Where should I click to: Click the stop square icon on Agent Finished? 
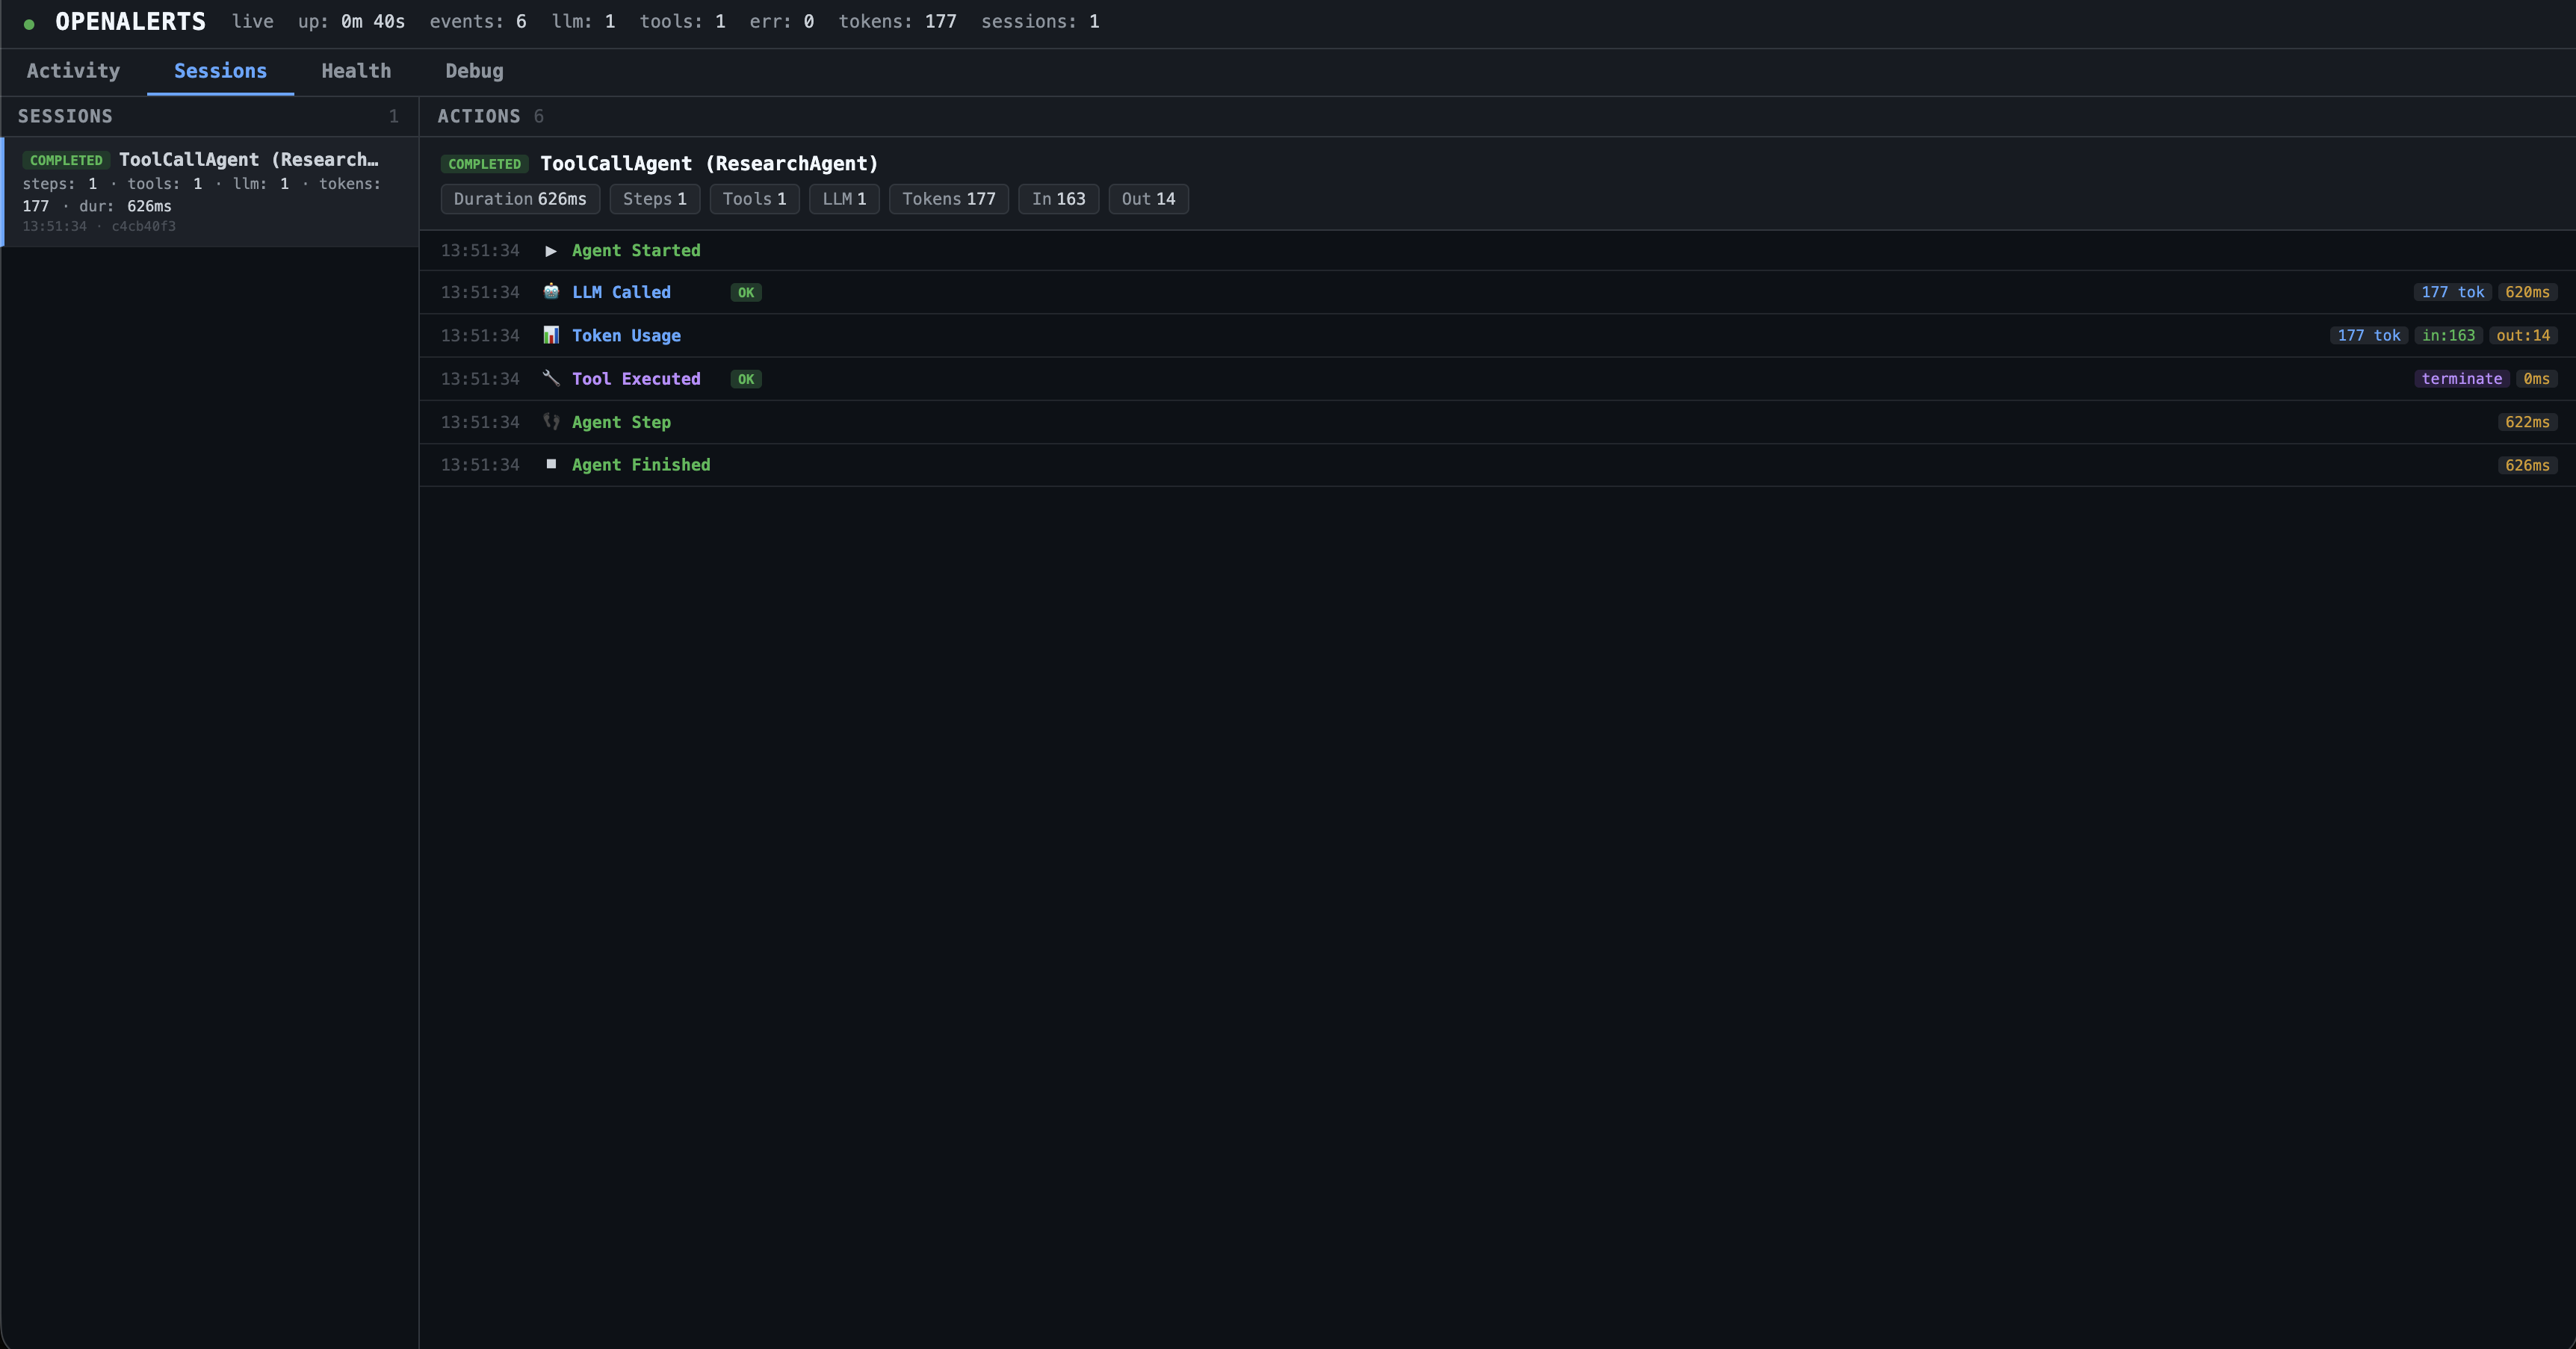pos(551,465)
